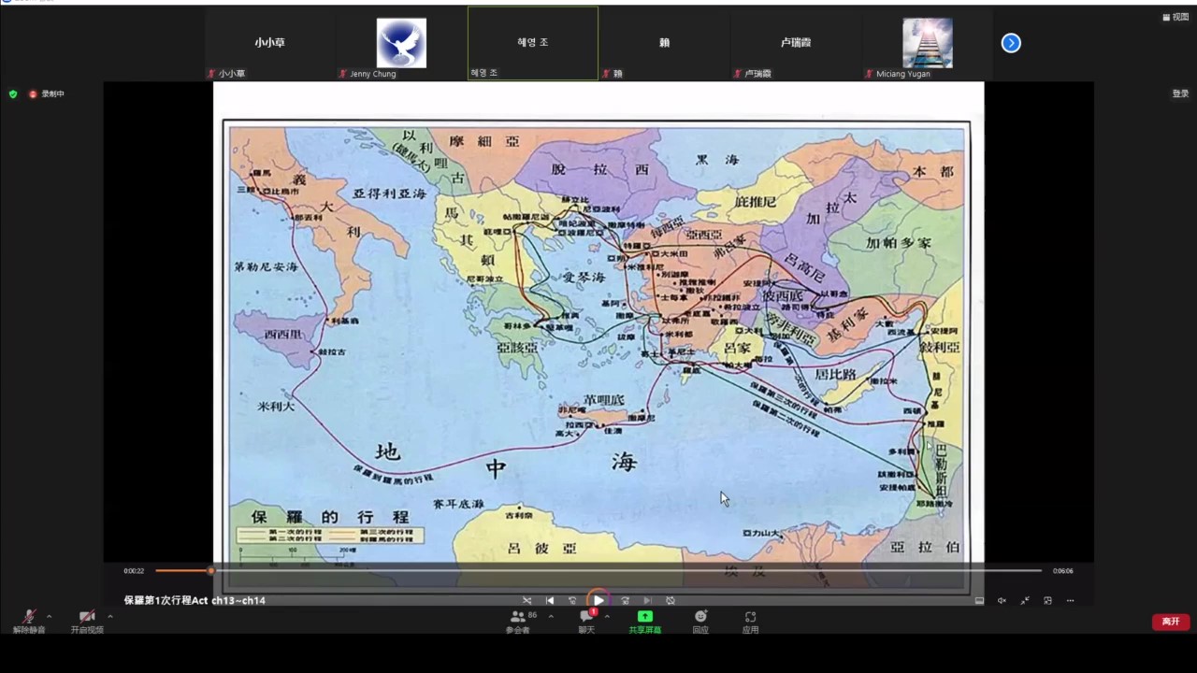Click the red 离开 leave button

coord(1170,622)
